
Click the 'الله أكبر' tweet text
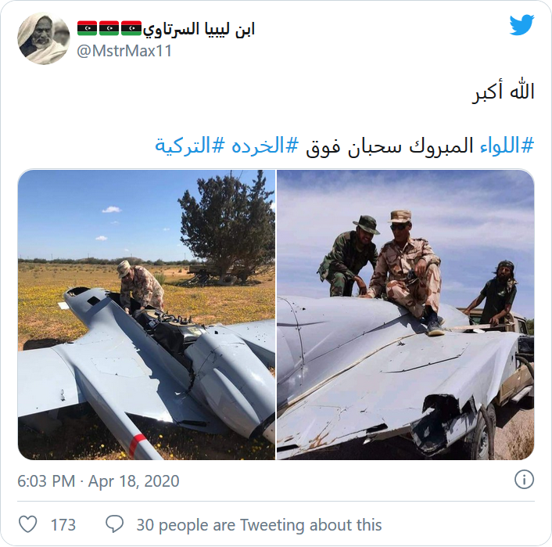[504, 92]
